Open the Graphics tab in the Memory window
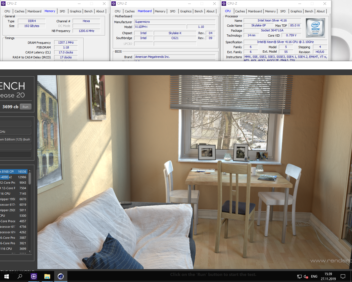Viewport: 352px width, 282px height. [76, 11]
